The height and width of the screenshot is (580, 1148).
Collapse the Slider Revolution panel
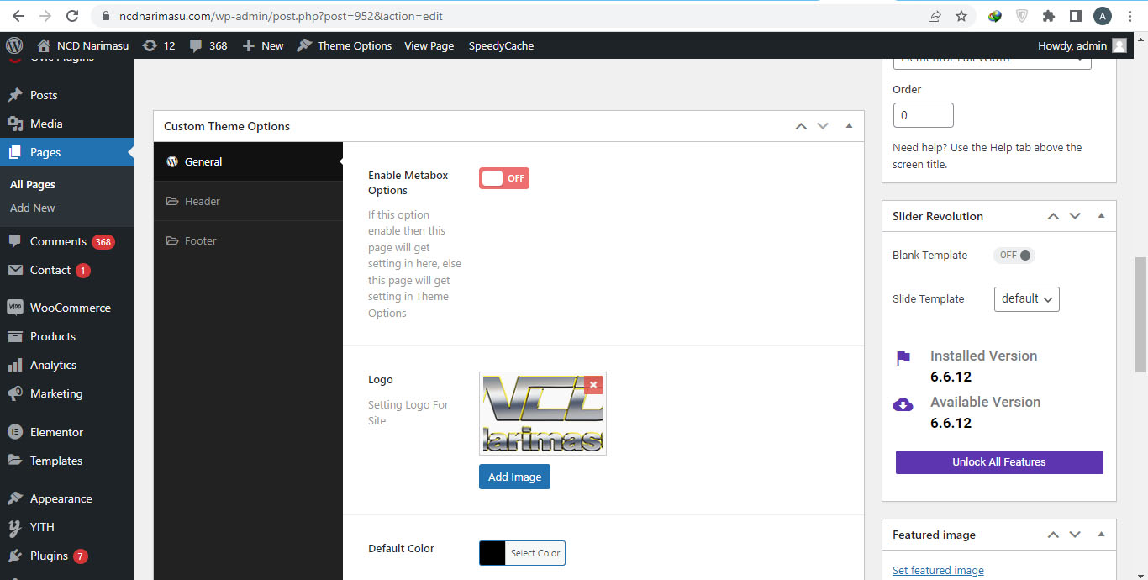point(1101,216)
